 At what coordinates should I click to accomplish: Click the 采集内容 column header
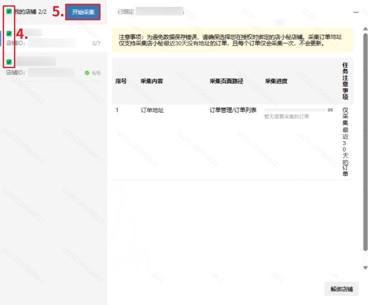[x=152, y=81]
